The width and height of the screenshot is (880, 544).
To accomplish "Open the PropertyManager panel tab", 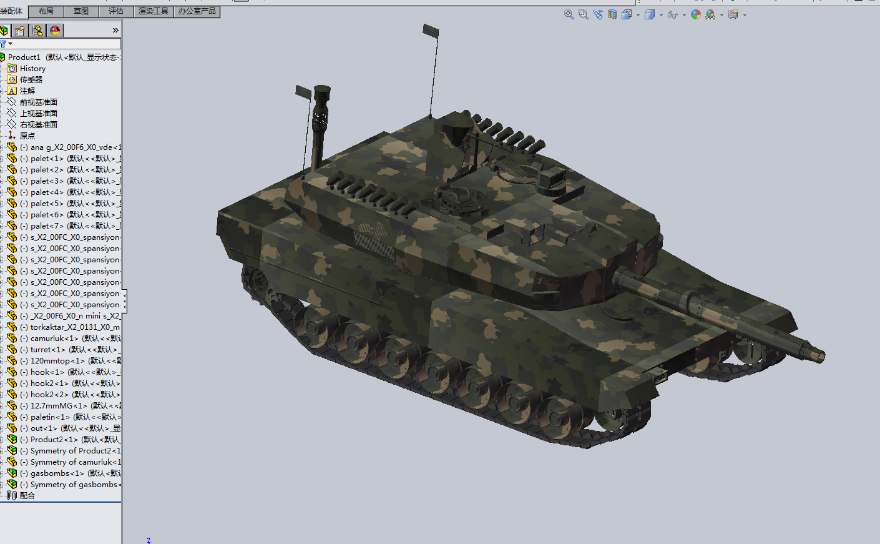I will point(20,30).
